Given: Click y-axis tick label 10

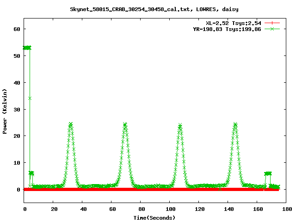Looking at the screenshot, I should [17, 163].
